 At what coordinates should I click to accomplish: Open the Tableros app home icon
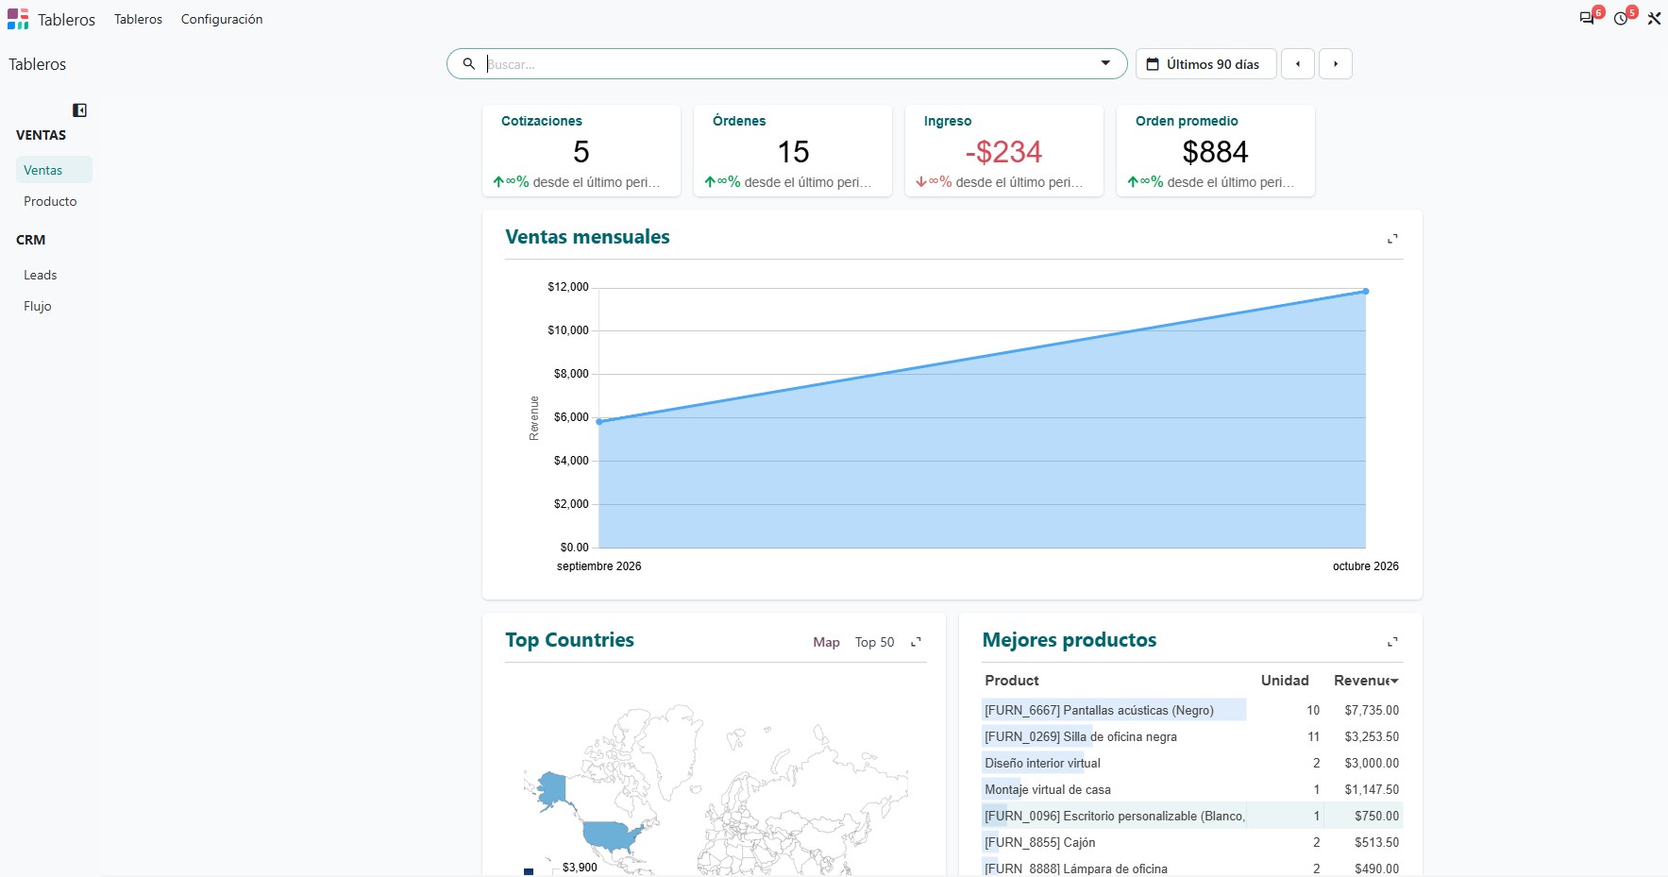pos(18,19)
